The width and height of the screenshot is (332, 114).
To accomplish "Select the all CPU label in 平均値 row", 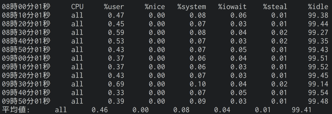I will 61,110.
